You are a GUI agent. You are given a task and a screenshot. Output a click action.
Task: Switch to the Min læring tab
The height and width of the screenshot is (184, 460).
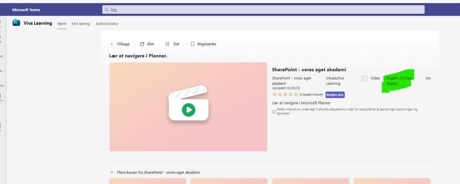tap(81, 24)
